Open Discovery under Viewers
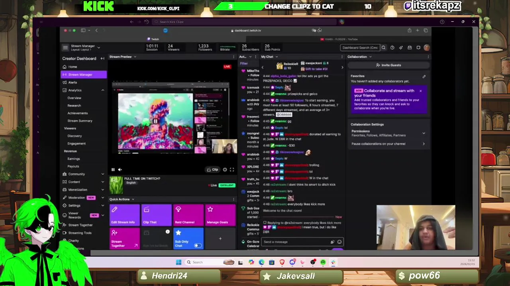The width and height of the screenshot is (510, 286). coord(75,136)
